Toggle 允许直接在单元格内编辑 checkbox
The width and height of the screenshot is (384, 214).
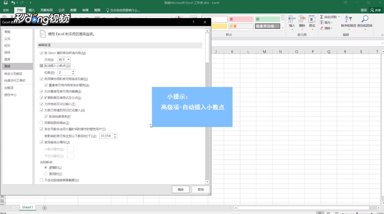click(x=41, y=91)
